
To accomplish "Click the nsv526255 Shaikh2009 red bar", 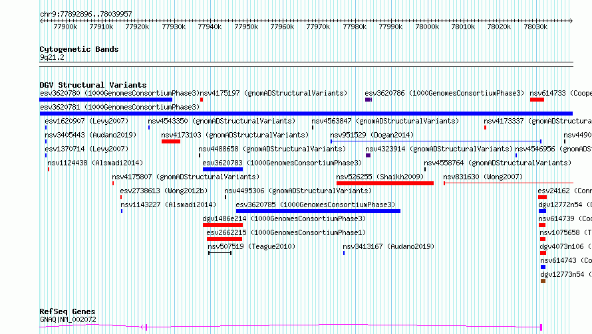I will [385, 183].
